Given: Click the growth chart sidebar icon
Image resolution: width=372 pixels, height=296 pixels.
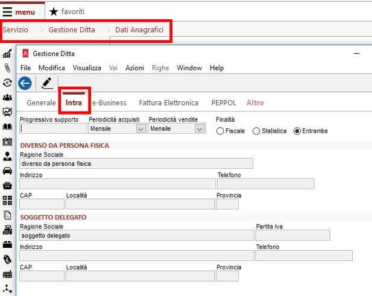Looking at the screenshot, I should (7, 54).
